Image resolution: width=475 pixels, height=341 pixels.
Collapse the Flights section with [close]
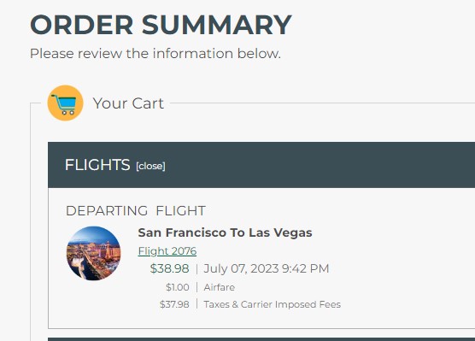point(150,166)
